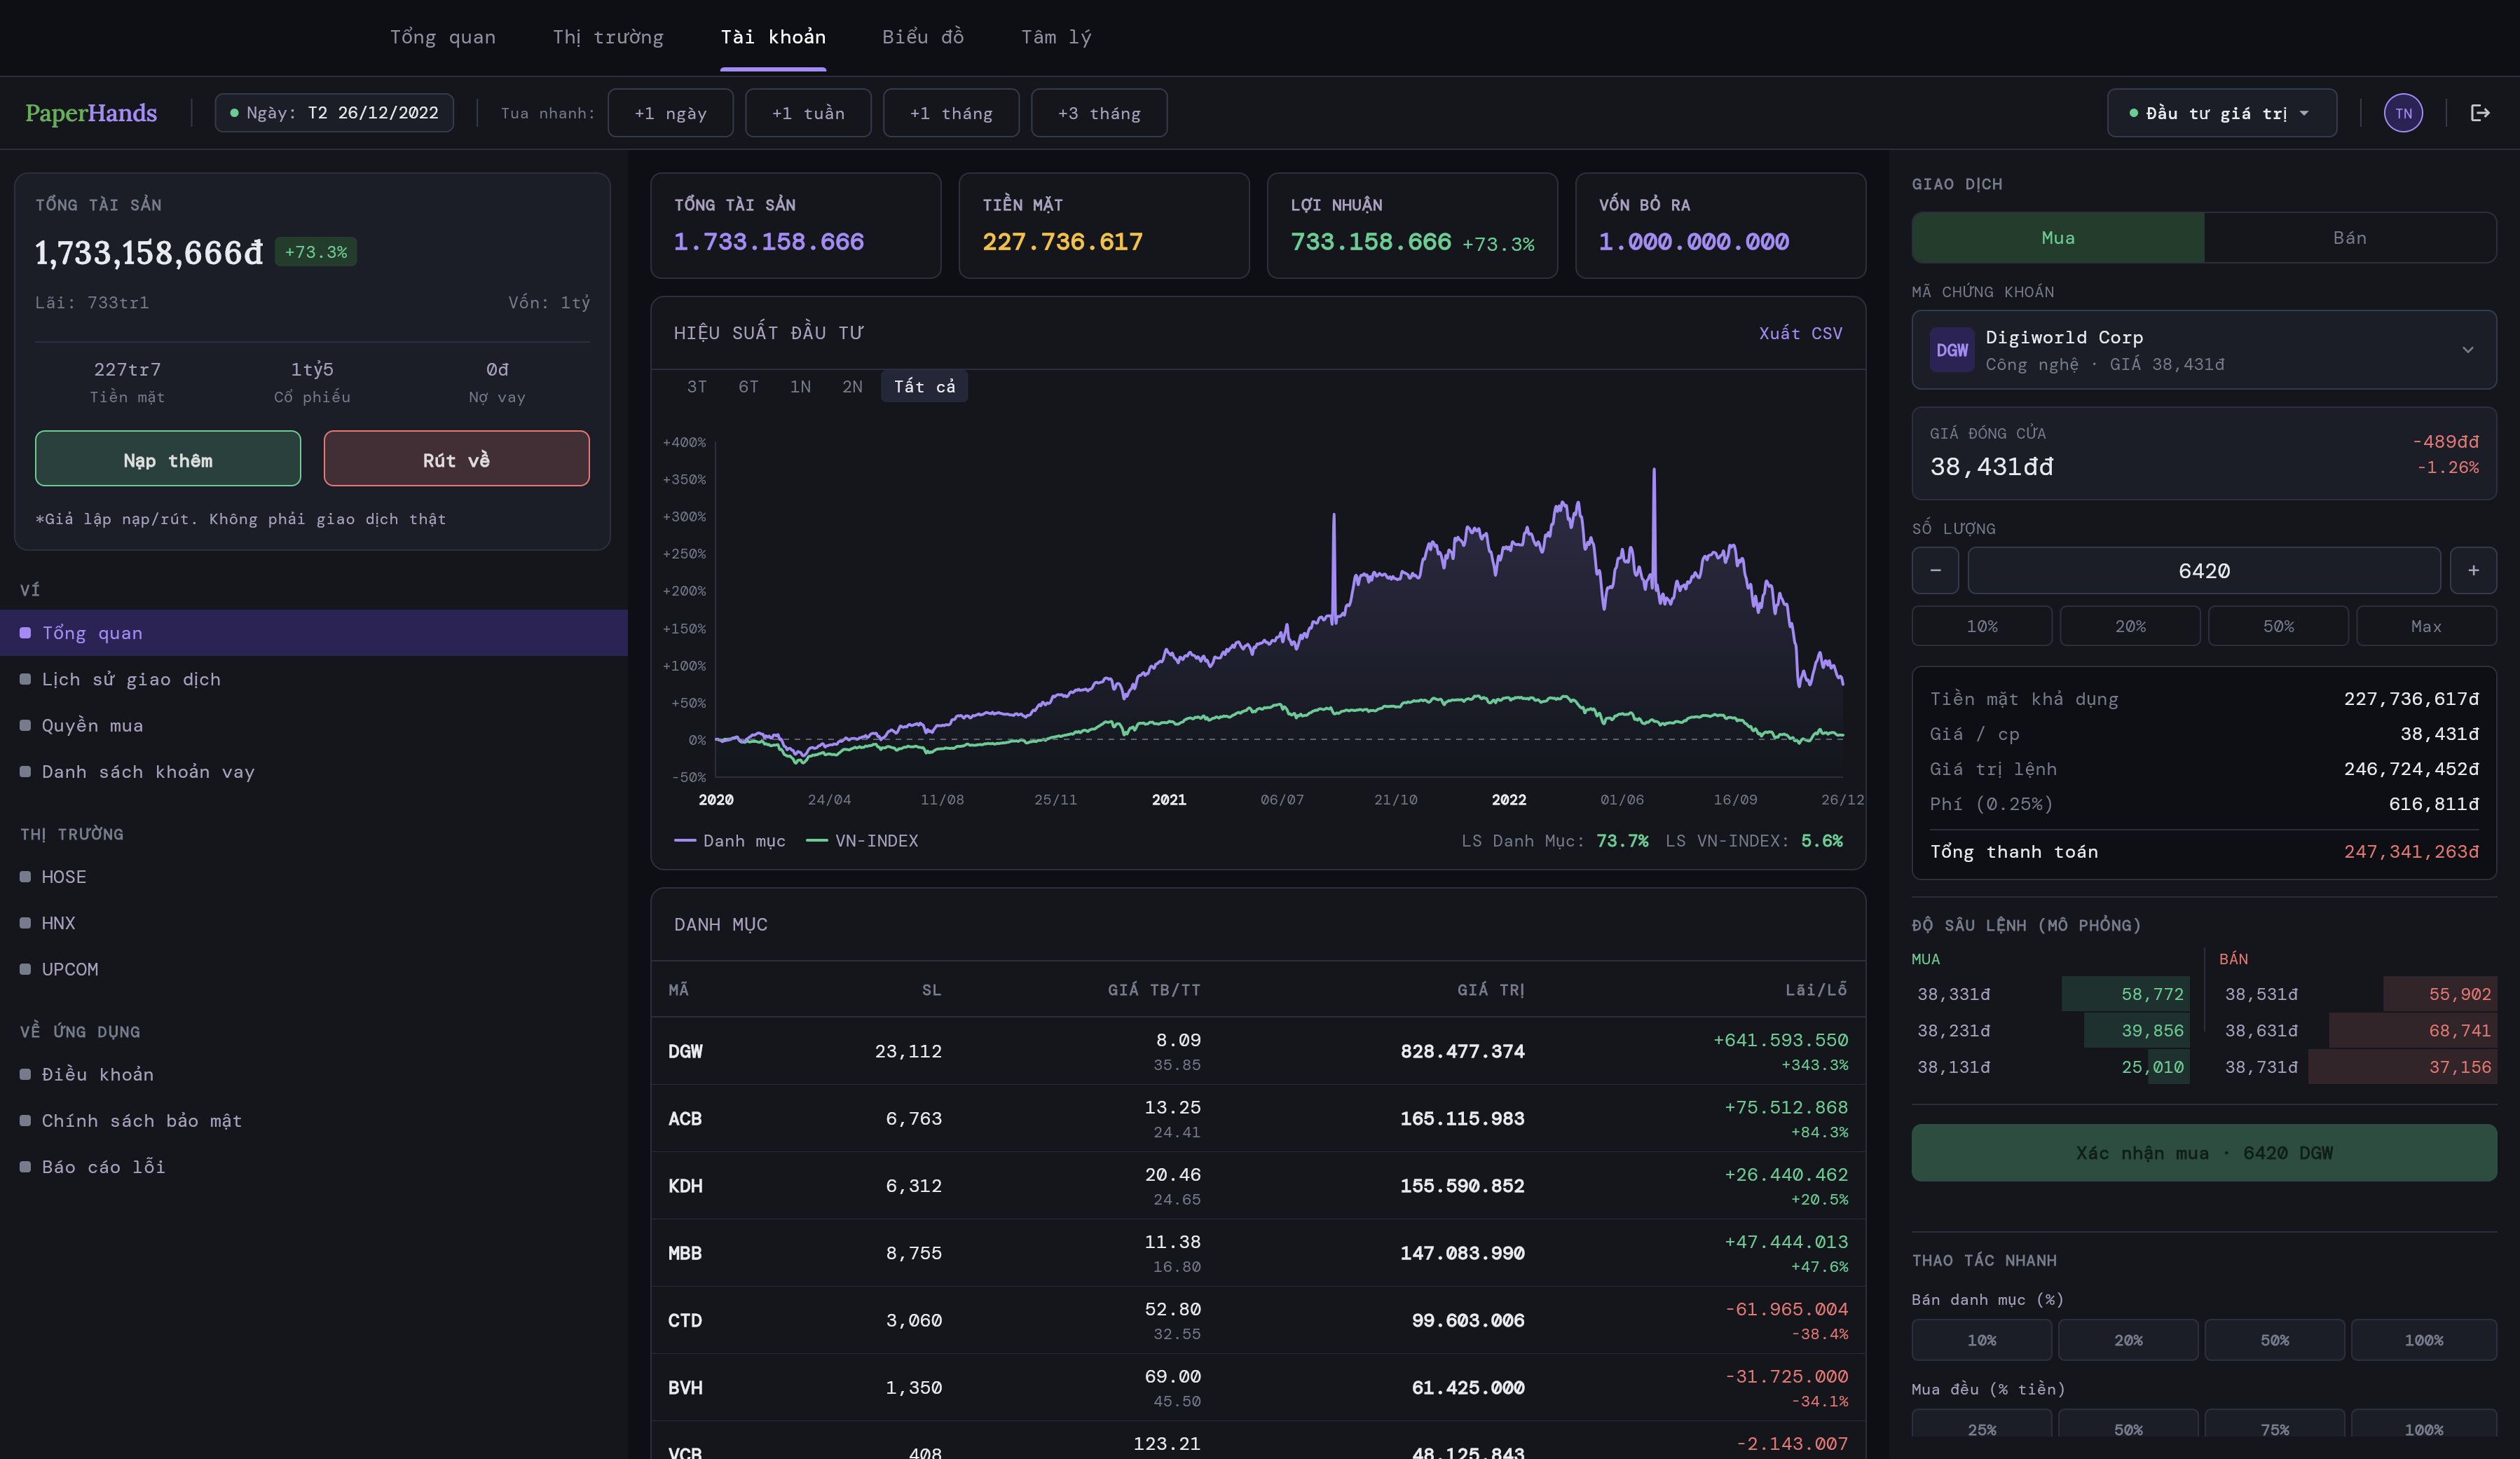
Task: Enable the Tất cả chart range
Action: point(923,386)
